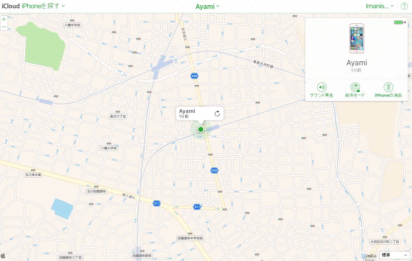The image size is (412, 261).
Task: Refresh Ayami's location in map callout
Action: pos(217,114)
